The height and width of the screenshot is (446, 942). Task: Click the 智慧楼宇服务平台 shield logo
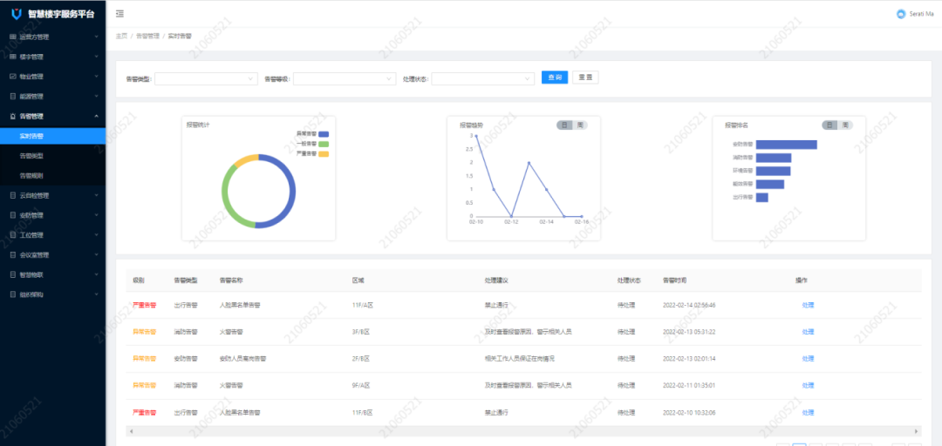point(16,15)
